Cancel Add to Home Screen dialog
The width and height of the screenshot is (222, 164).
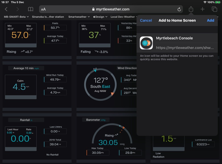[x=146, y=20]
